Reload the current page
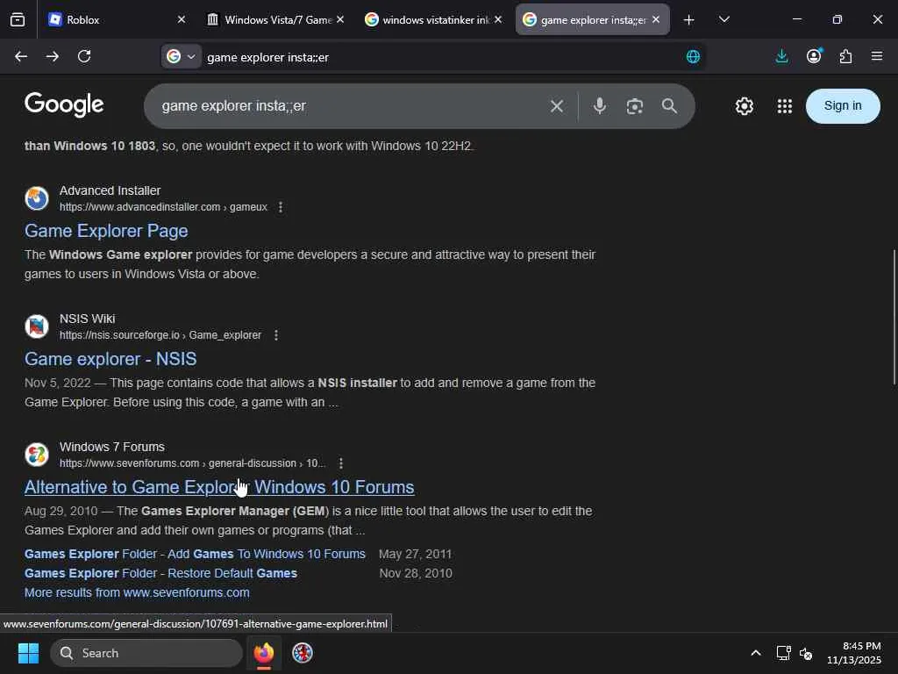The image size is (898, 674). (x=84, y=56)
